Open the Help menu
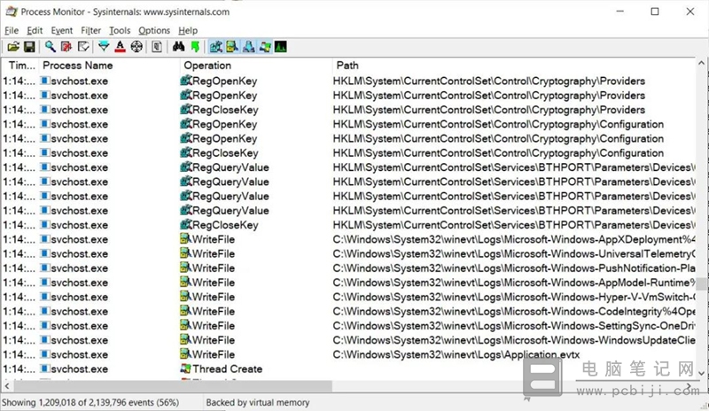The image size is (709, 411). (188, 30)
